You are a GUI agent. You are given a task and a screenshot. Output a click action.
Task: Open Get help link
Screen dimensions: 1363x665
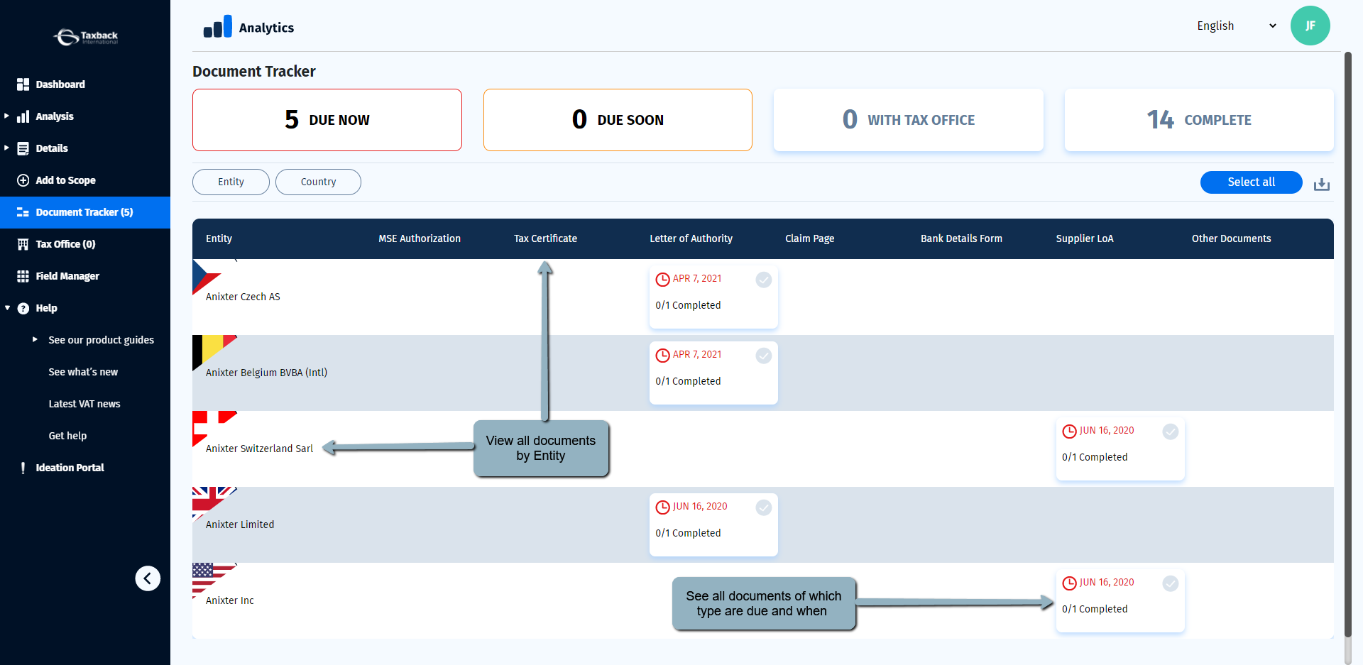pos(67,436)
